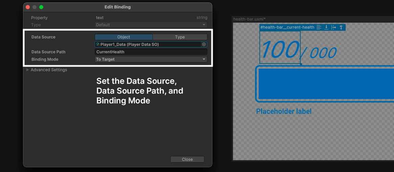This screenshot has width=394, height=172.
Task: Click the Placeholder label text in canvas
Action: pos(284,111)
